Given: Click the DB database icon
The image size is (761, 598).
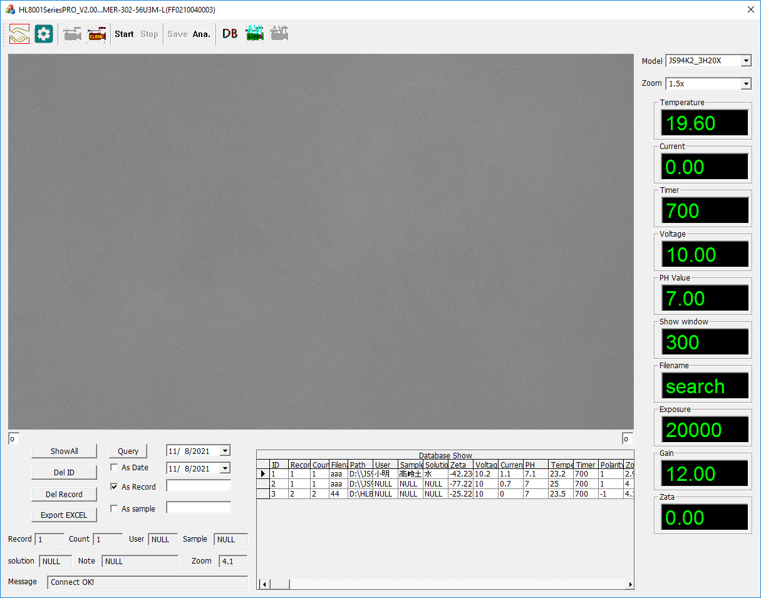Looking at the screenshot, I should tap(230, 34).
